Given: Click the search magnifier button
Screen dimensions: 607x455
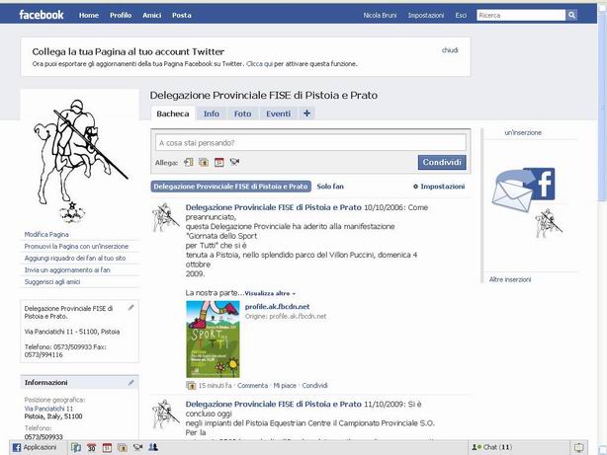Looking at the screenshot, I should pos(571,15).
